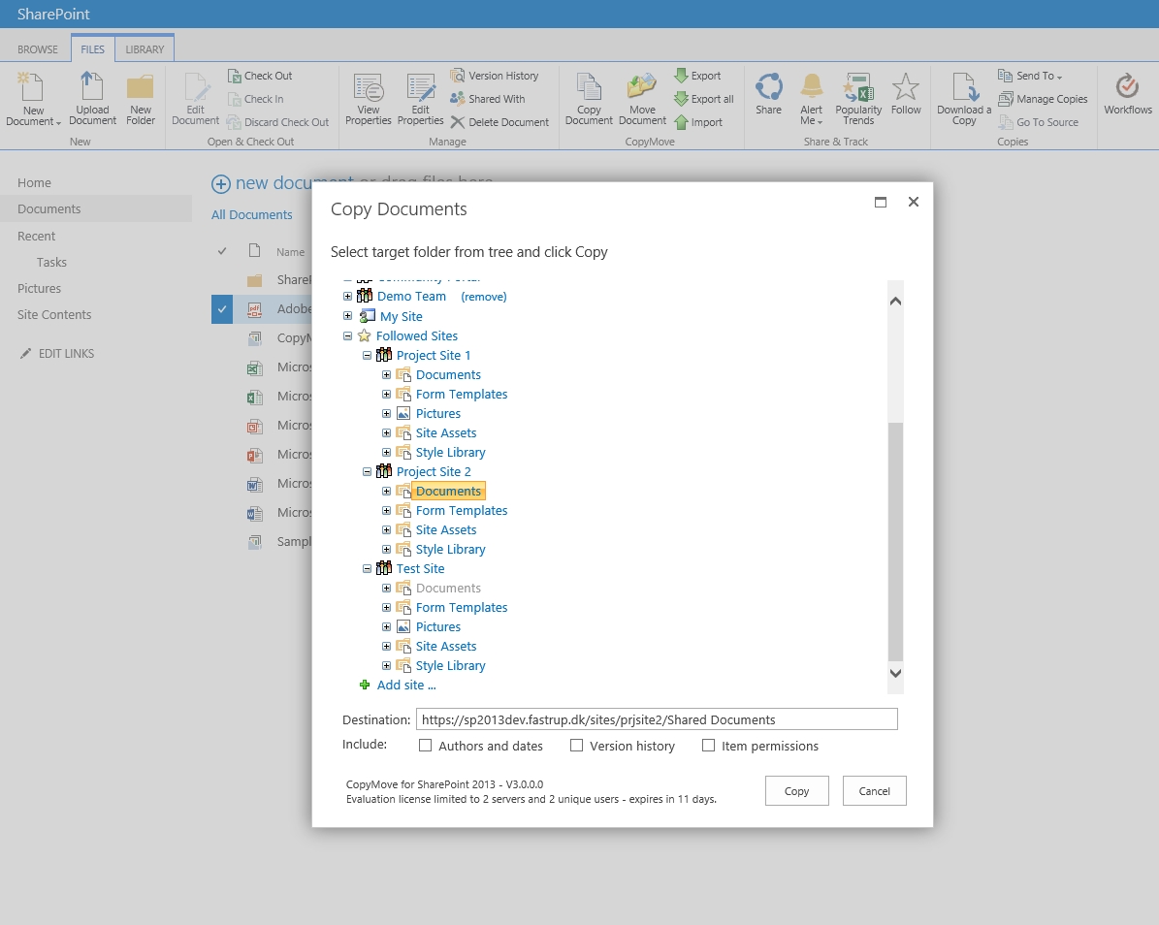This screenshot has width=1159, height=925.
Task: Click Check Out in the ribbon
Action: [x=260, y=76]
